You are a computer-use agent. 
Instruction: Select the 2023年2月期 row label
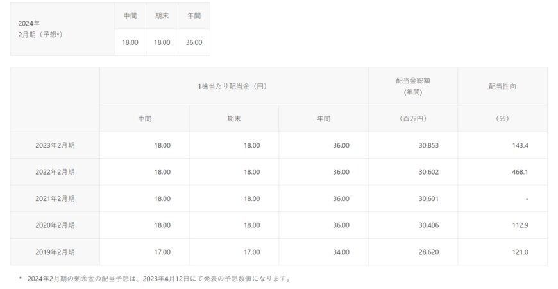(55, 145)
